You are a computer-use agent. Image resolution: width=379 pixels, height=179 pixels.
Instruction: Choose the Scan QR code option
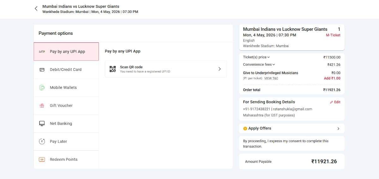[x=166, y=69]
